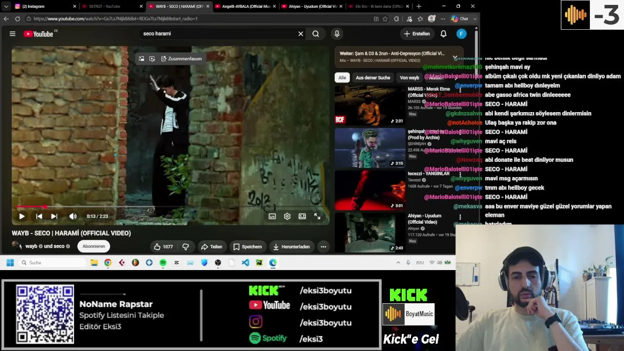Screen dimensions: 624x351
Task: Open a new browser tab
Action: click(x=419, y=6)
